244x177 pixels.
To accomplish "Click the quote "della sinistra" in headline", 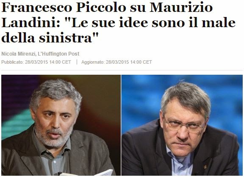I will pos(50,38).
